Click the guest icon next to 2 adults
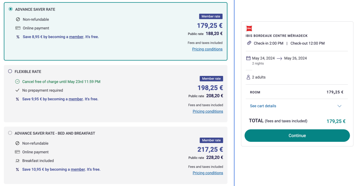 [248, 77]
